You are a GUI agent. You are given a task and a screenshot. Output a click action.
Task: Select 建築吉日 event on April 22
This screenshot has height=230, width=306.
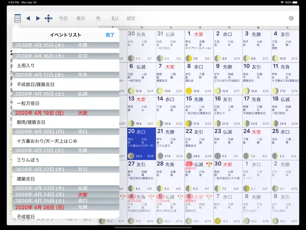tap(66, 179)
